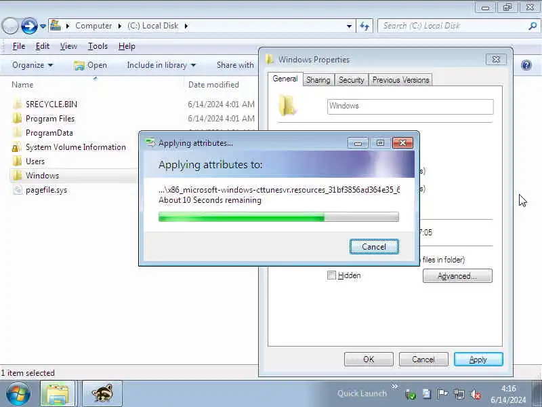This screenshot has height=407, width=542.
Task: Minimize the Applying attributes dialog
Action: 358,142
